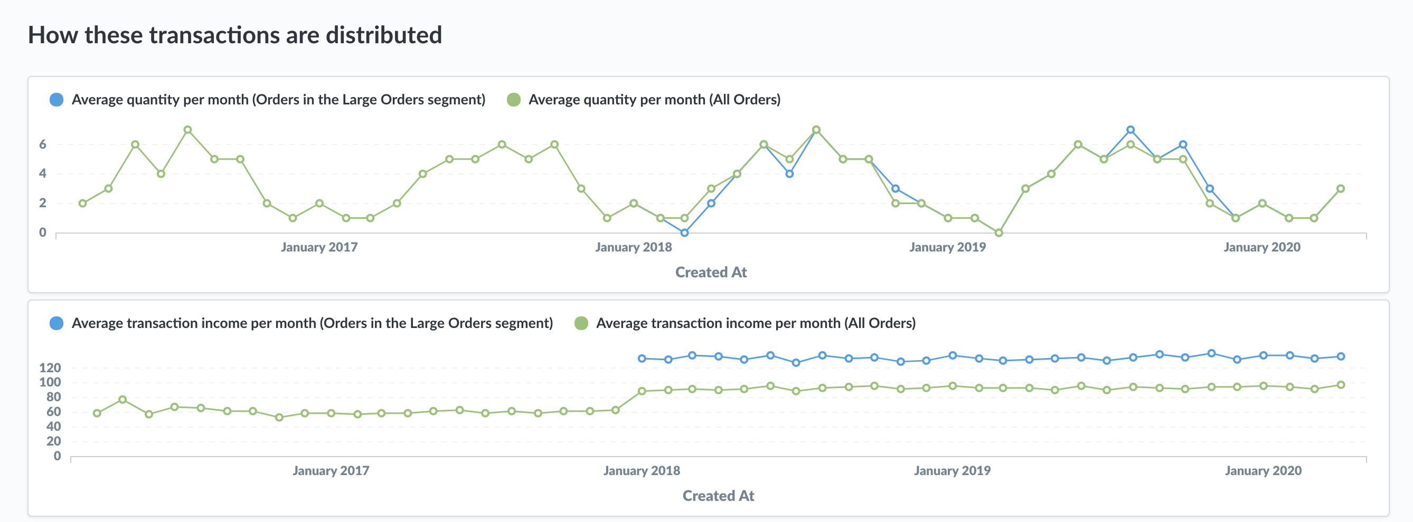Click the first green point in the income chart
The width and height of the screenshot is (1413, 522).
[97, 413]
